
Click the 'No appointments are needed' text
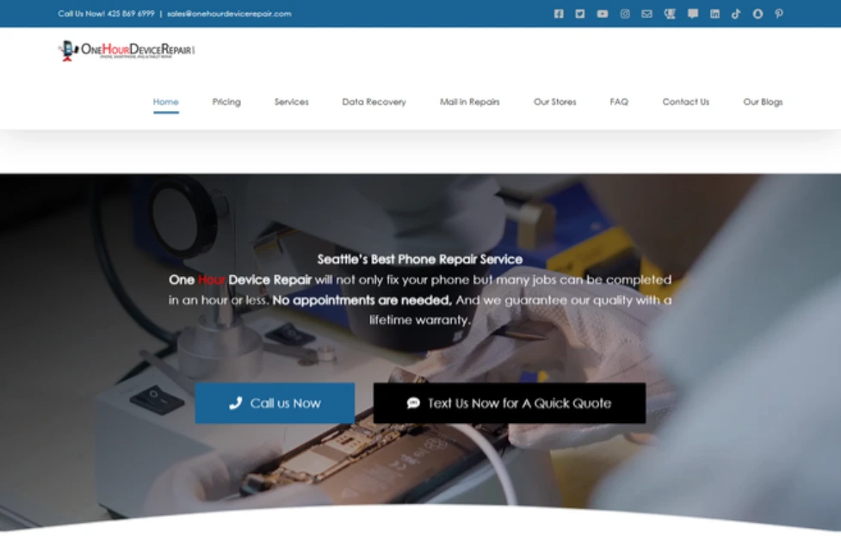[x=362, y=300]
